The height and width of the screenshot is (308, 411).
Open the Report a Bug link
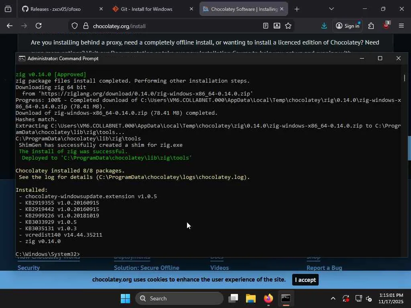click(324, 267)
